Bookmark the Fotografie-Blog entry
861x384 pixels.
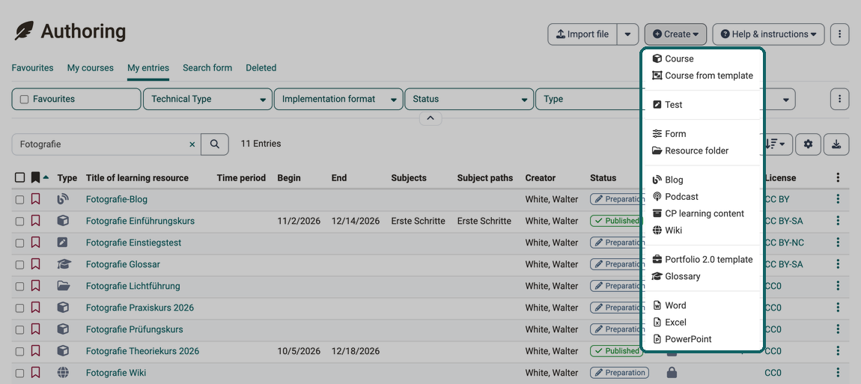[x=35, y=199]
